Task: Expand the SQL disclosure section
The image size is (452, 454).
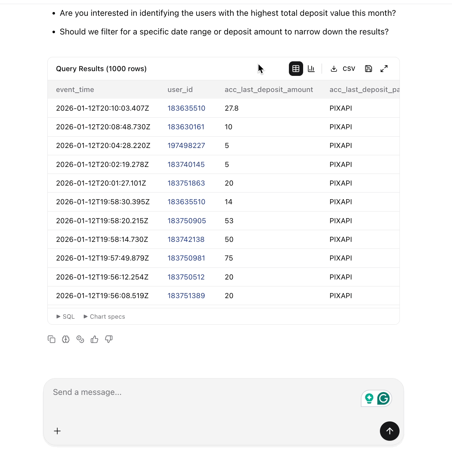Action: tap(66, 316)
